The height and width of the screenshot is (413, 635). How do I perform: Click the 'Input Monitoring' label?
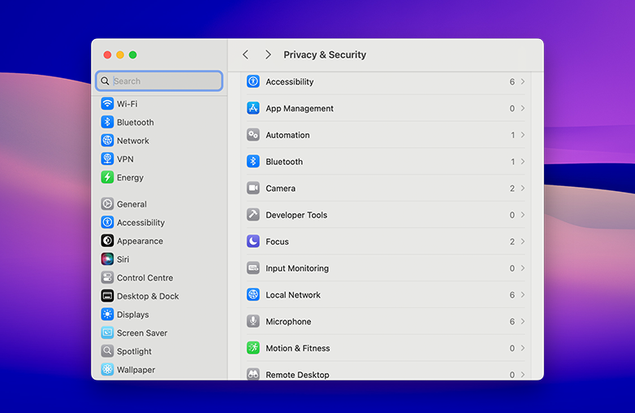pos(297,268)
